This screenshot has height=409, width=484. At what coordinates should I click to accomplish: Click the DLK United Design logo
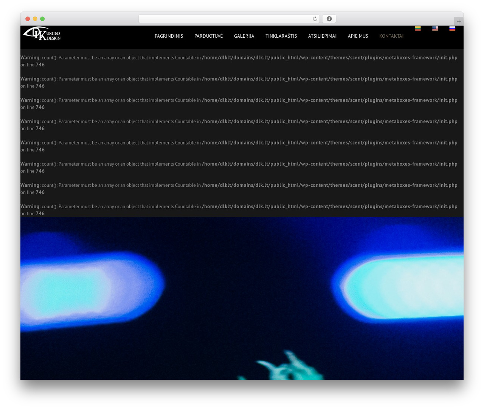[42, 34]
